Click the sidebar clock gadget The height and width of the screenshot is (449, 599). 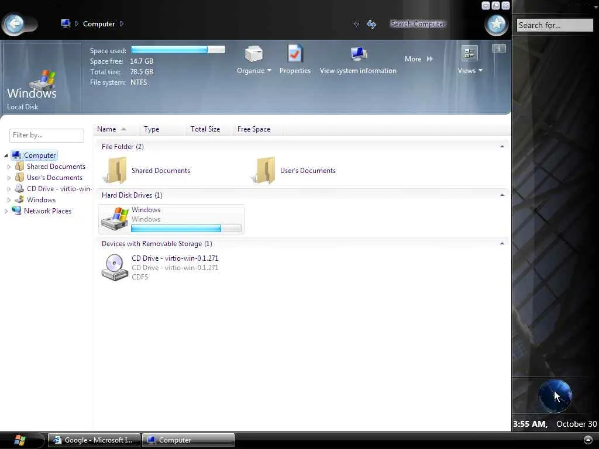coord(555,396)
